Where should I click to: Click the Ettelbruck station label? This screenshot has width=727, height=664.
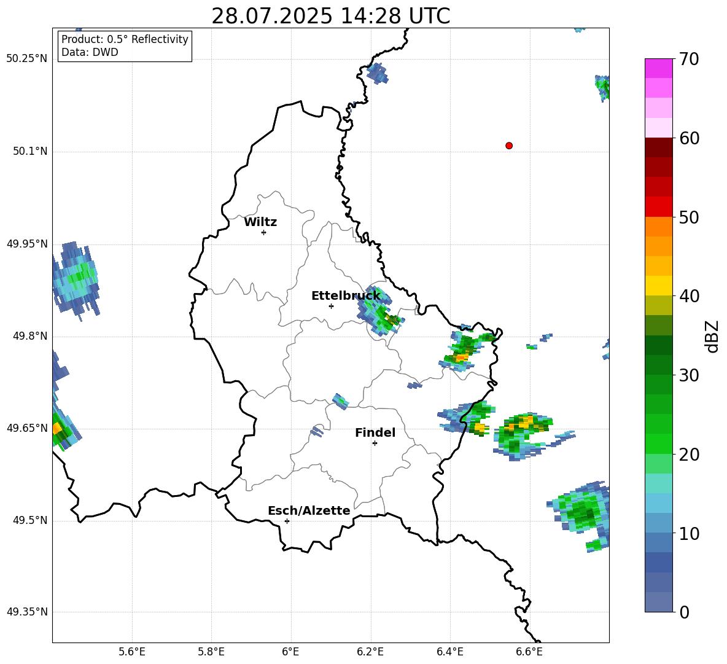click(346, 296)
